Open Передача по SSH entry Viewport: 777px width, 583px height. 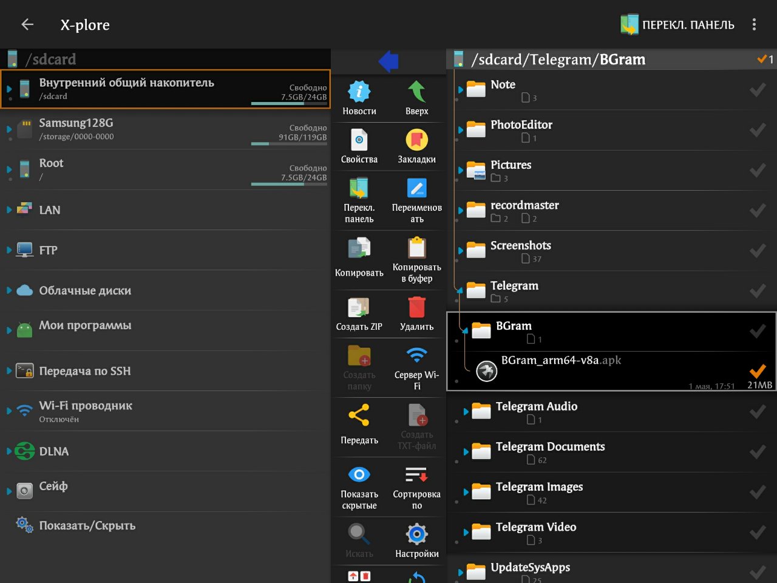[165, 370]
